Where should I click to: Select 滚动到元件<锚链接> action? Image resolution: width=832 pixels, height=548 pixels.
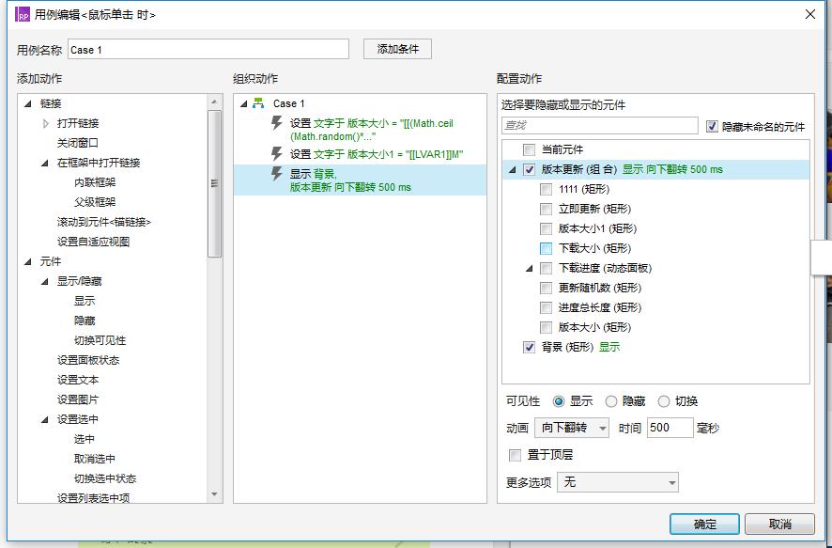(104, 222)
